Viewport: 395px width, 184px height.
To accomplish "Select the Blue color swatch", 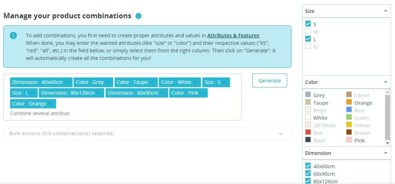I will coord(349,110).
